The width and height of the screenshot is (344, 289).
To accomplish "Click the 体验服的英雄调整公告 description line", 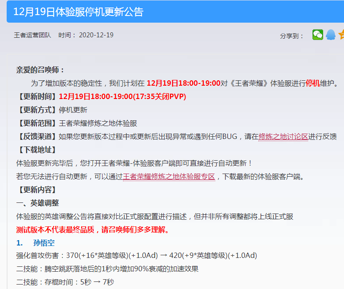I will (154, 217).
